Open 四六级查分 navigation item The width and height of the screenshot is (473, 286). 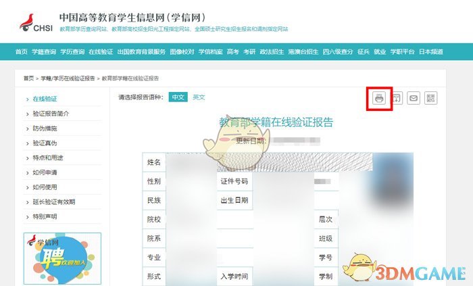(338, 51)
